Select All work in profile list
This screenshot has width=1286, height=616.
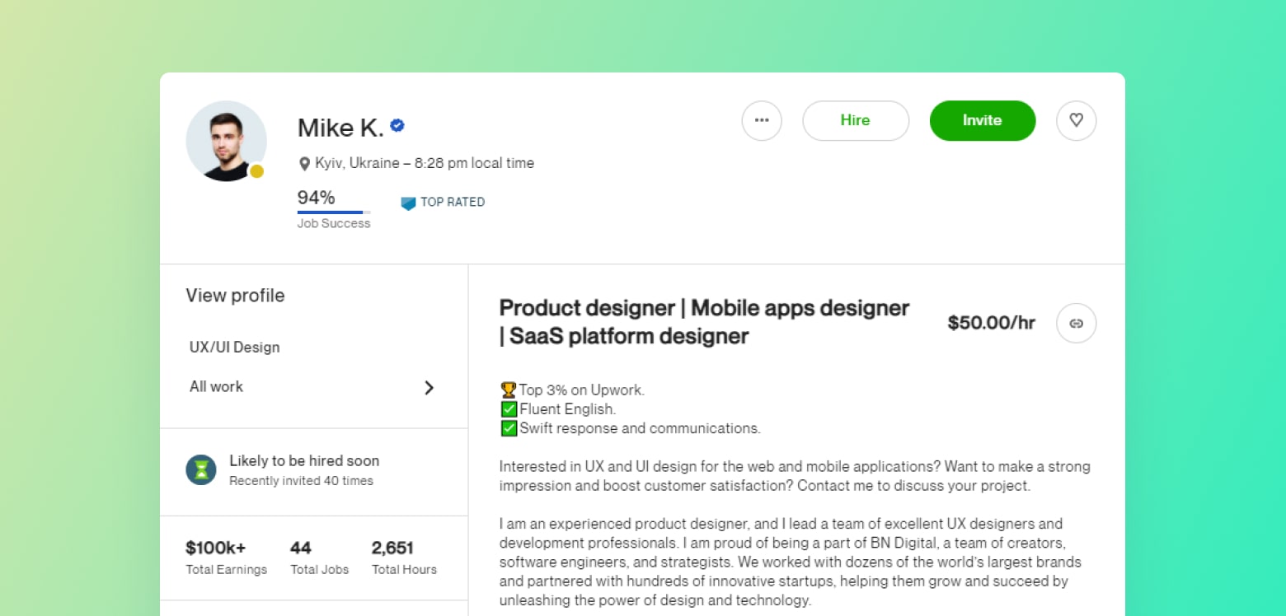tap(217, 387)
